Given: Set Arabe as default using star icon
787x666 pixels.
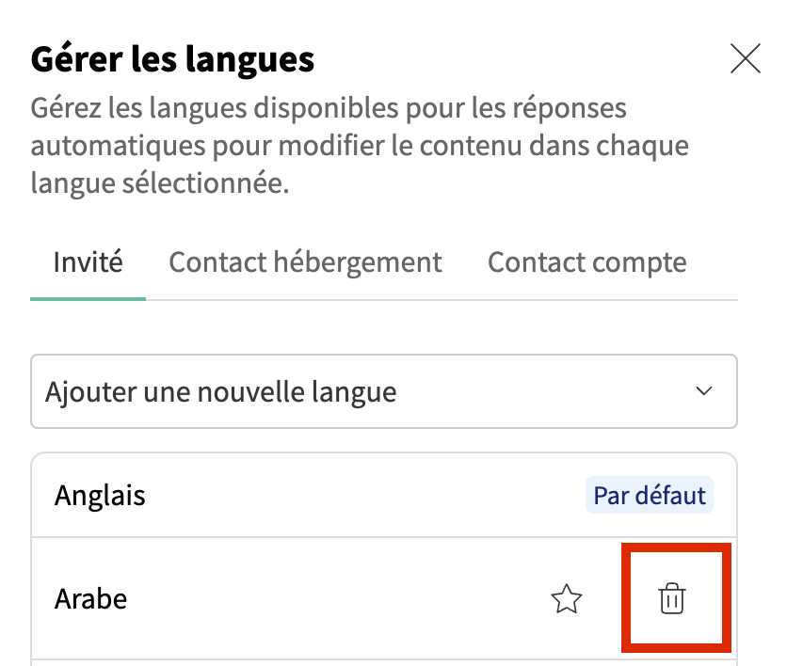Looking at the screenshot, I should pos(567,598).
